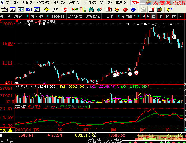Screen dimensions: 186x143
Task: Click the VOL(5,10,20) indicator label
Action: (x=26, y=86)
